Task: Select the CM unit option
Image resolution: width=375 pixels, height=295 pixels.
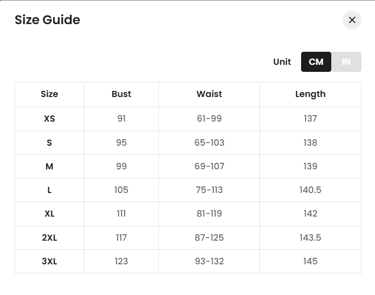Action: tap(316, 62)
